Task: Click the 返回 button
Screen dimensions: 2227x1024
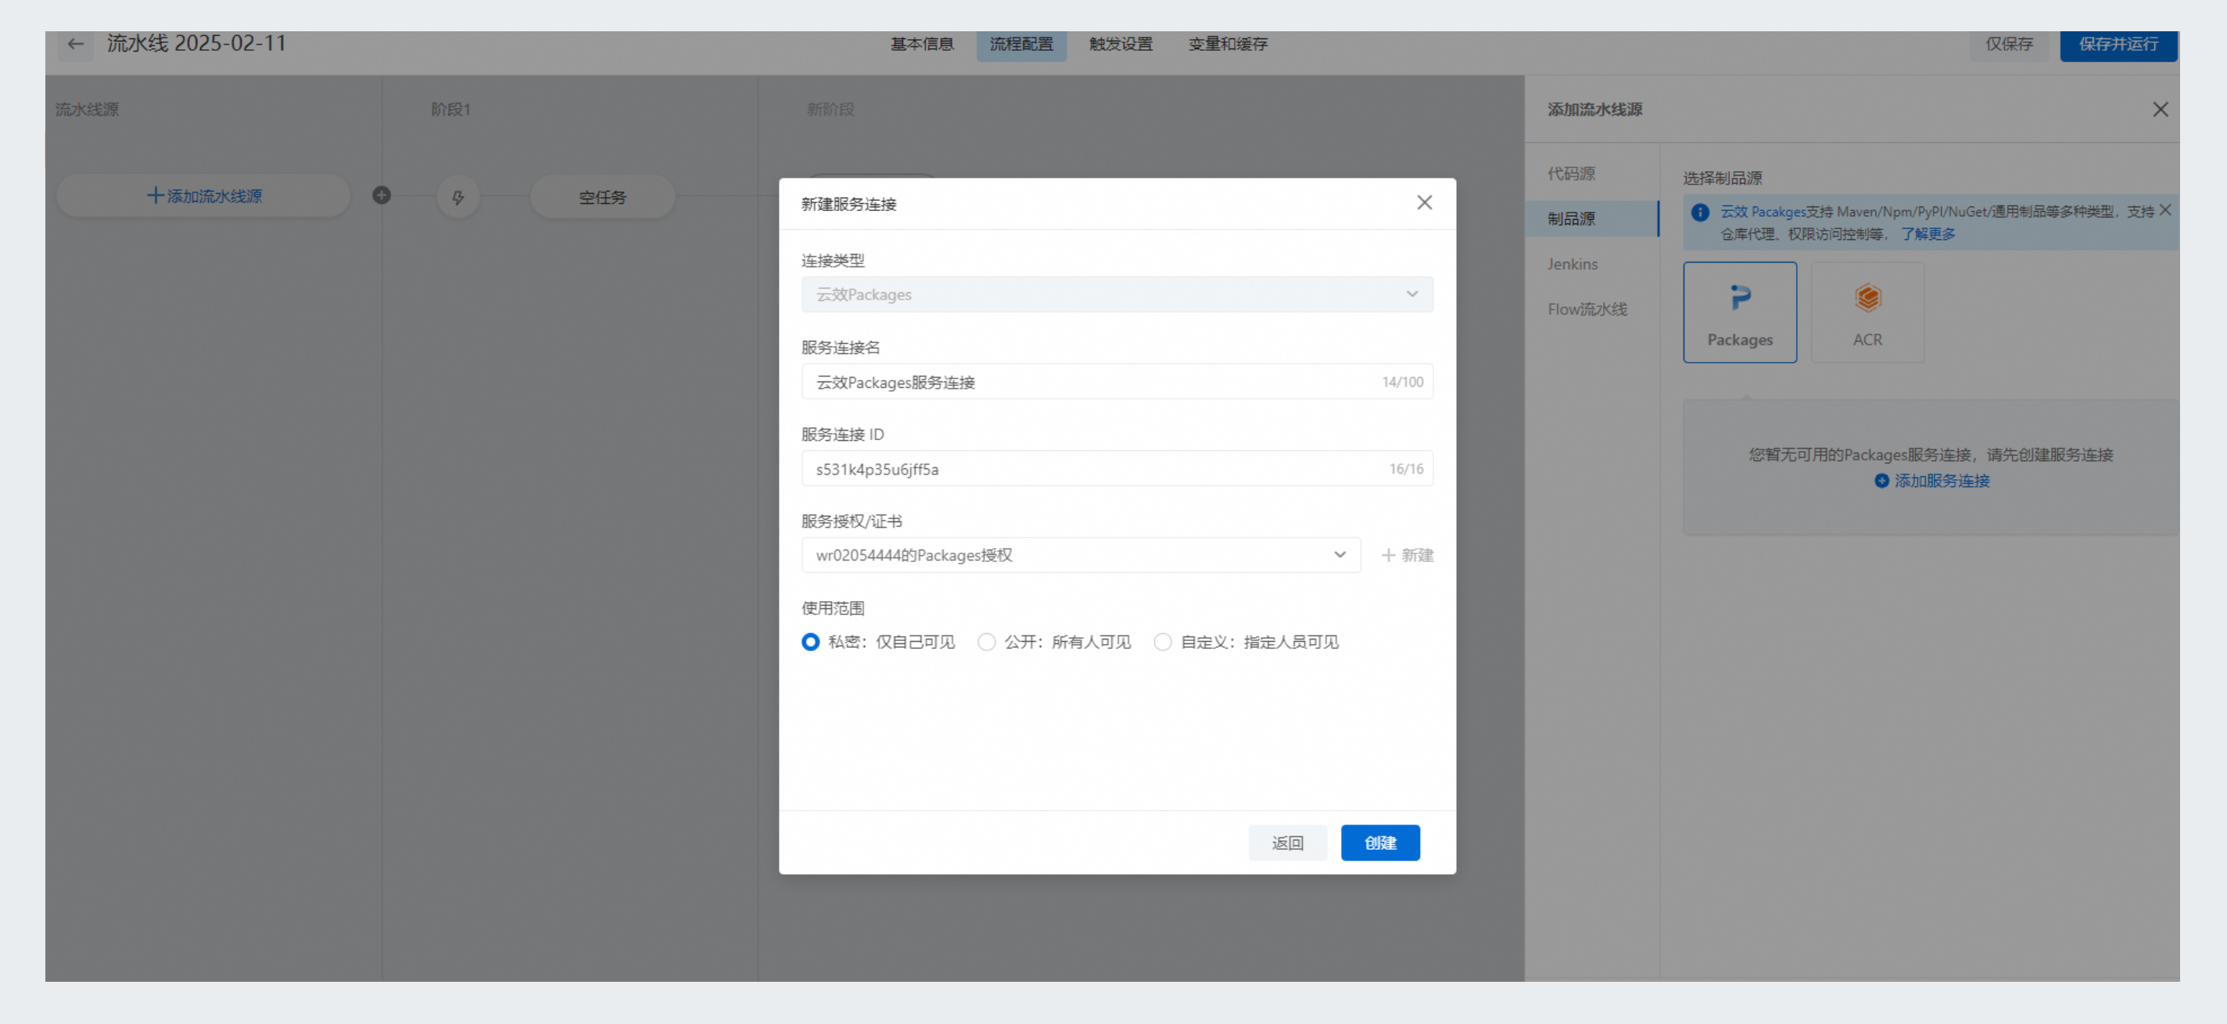Action: [1287, 843]
